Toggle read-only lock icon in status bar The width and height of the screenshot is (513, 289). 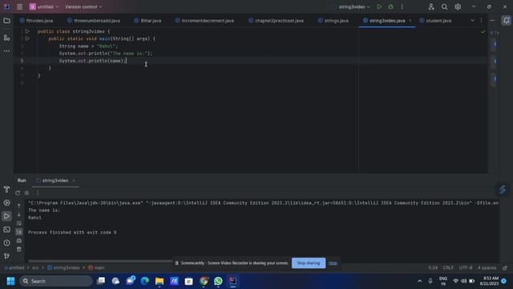click(x=505, y=267)
